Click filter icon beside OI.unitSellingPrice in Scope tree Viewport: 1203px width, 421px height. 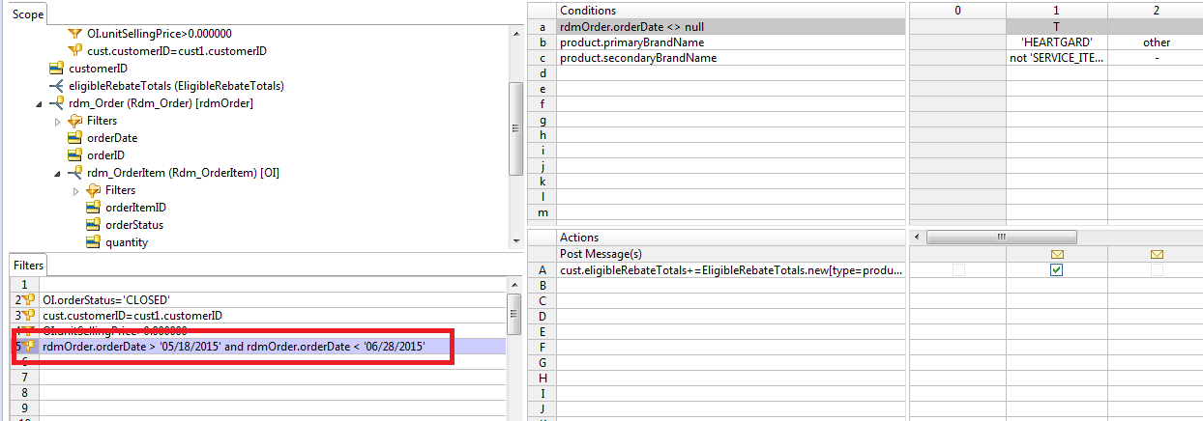[74, 34]
